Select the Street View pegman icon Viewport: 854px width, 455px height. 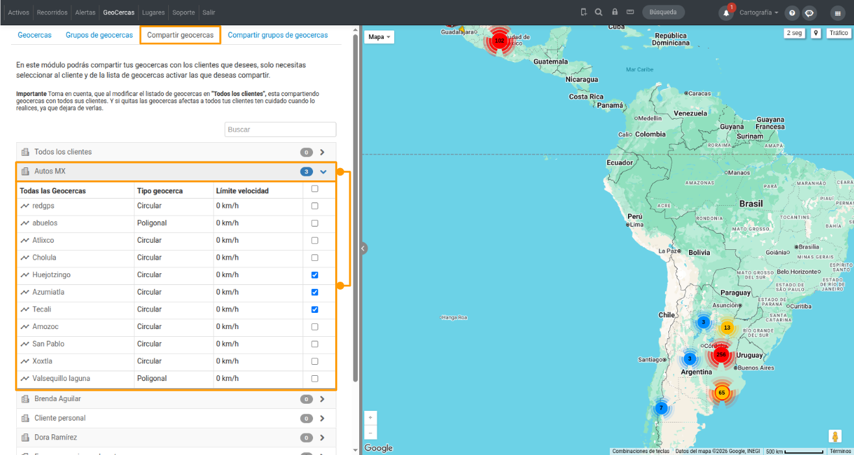point(835,437)
